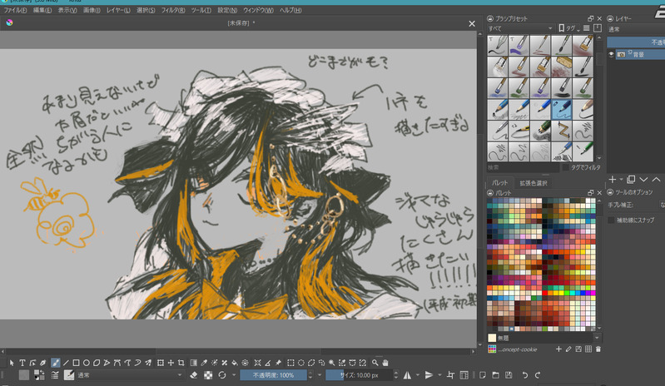665x386 pixels.
Task: Click the Open document folder icon
Action: (x=495, y=375)
